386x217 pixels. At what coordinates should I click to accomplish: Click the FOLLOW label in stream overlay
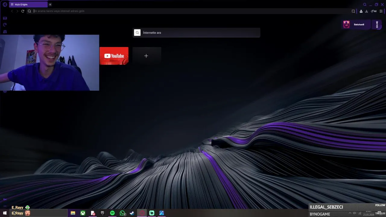pyautogui.click(x=380, y=205)
